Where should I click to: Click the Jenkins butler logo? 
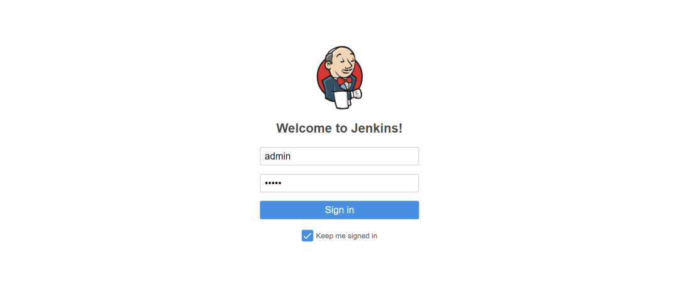[x=339, y=77]
